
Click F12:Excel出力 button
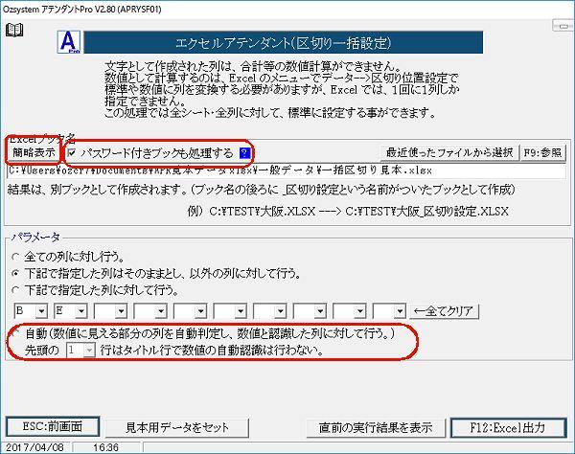(x=508, y=427)
